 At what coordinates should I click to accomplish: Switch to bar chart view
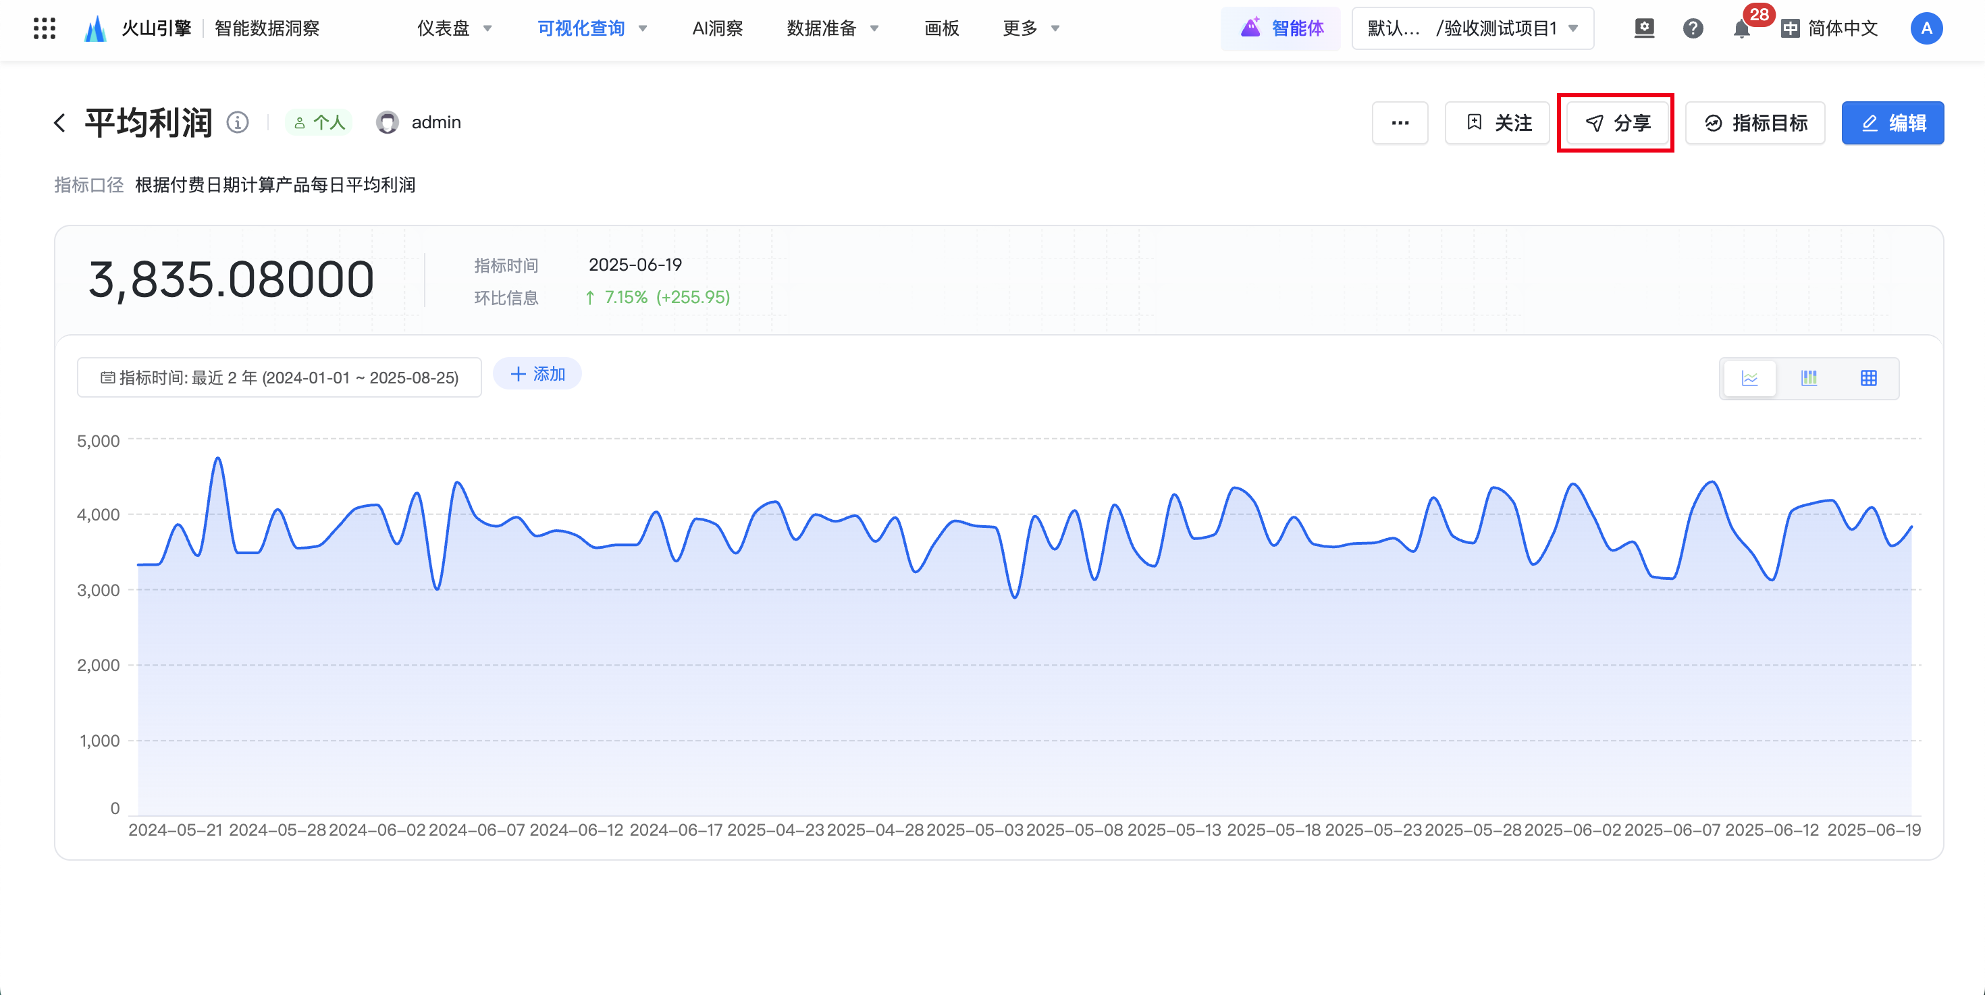tap(1809, 378)
